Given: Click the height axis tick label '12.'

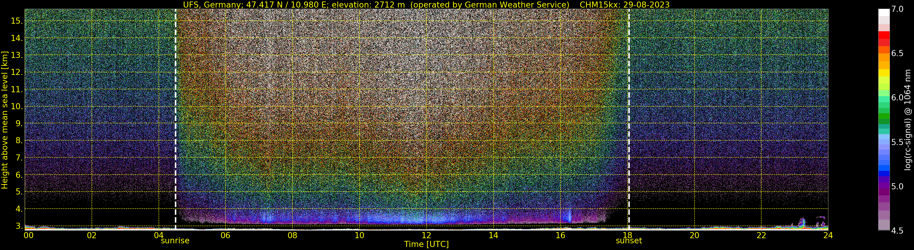Looking at the screenshot, I should [17, 72].
